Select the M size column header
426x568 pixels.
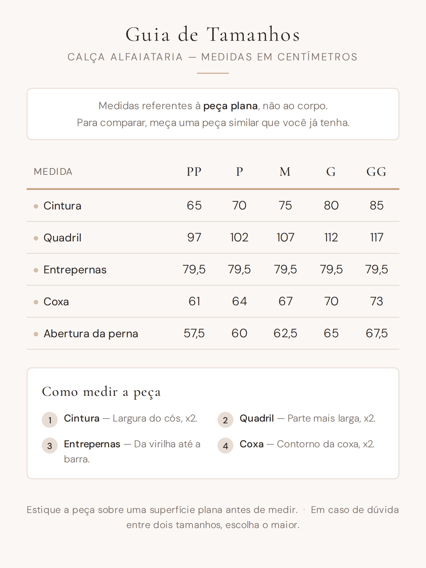click(285, 172)
